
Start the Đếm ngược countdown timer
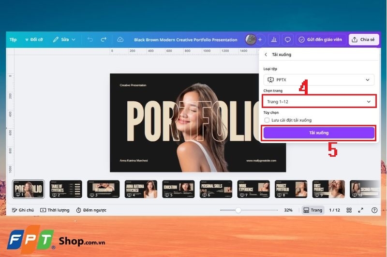[91, 210]
